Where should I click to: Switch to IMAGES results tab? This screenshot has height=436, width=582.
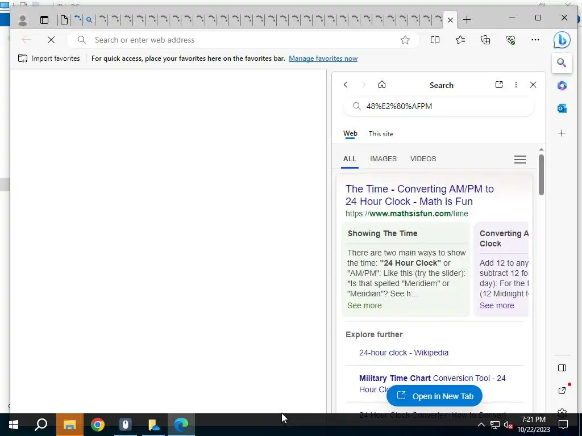pos(383,159)
